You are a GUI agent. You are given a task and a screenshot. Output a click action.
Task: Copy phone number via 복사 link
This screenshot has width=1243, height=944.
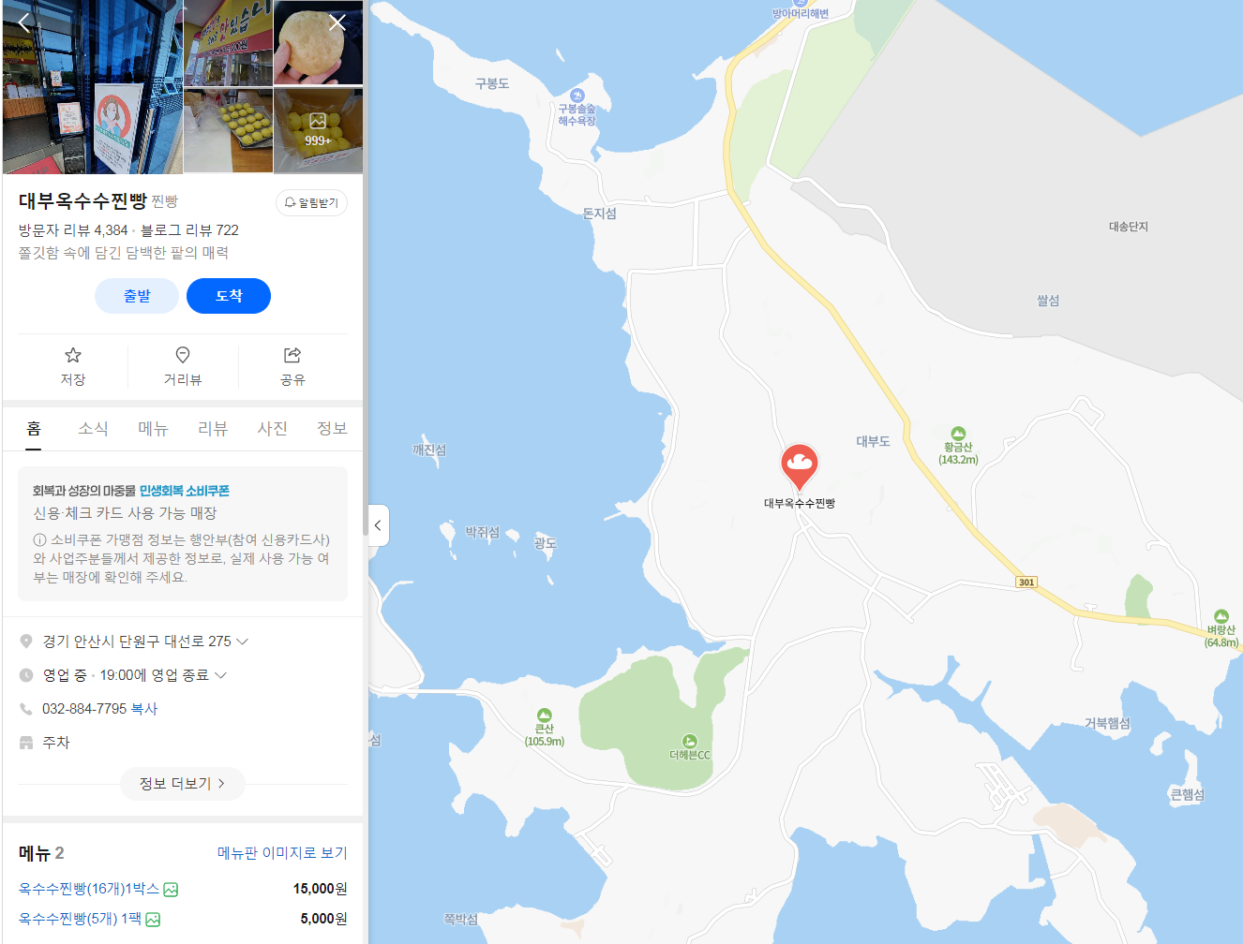[144, 709]
